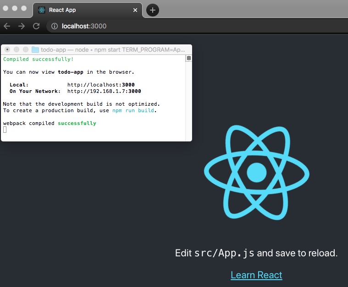Click the terminal scrollback marker icon
This screenshot has width=348, height=287.
click(x=188, y=58)
